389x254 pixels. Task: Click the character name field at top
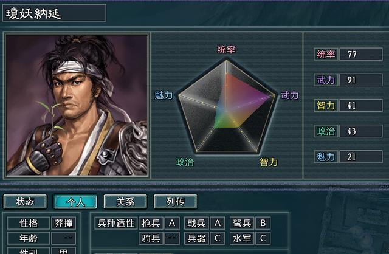(x=55, y=13)
